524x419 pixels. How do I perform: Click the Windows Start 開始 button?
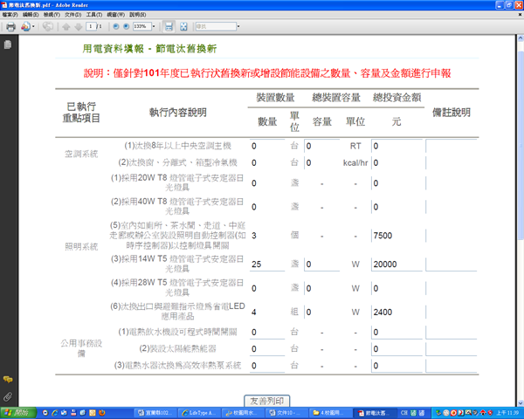pyautogui.click(x=18, y=413)
